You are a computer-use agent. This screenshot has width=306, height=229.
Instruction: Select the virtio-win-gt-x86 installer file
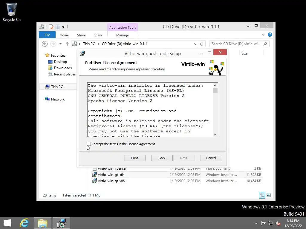point(176,181)
